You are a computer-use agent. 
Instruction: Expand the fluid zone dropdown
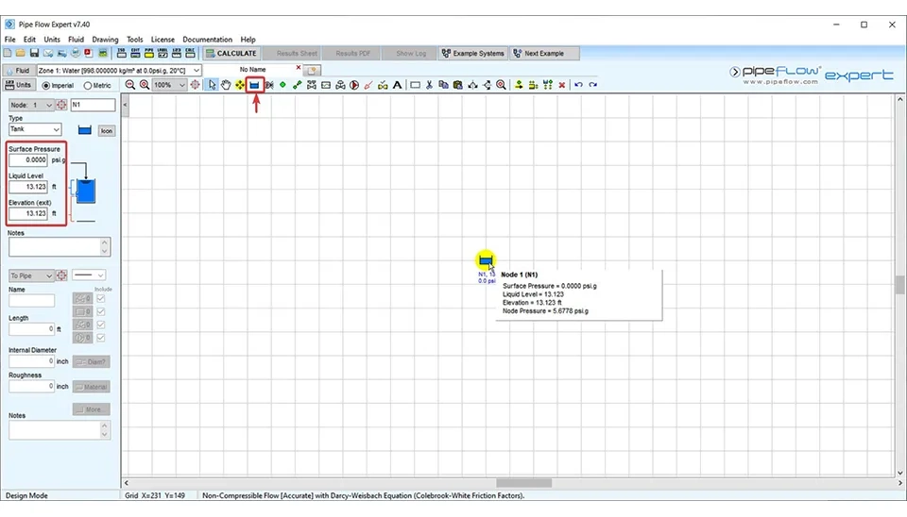click(197, 70)
